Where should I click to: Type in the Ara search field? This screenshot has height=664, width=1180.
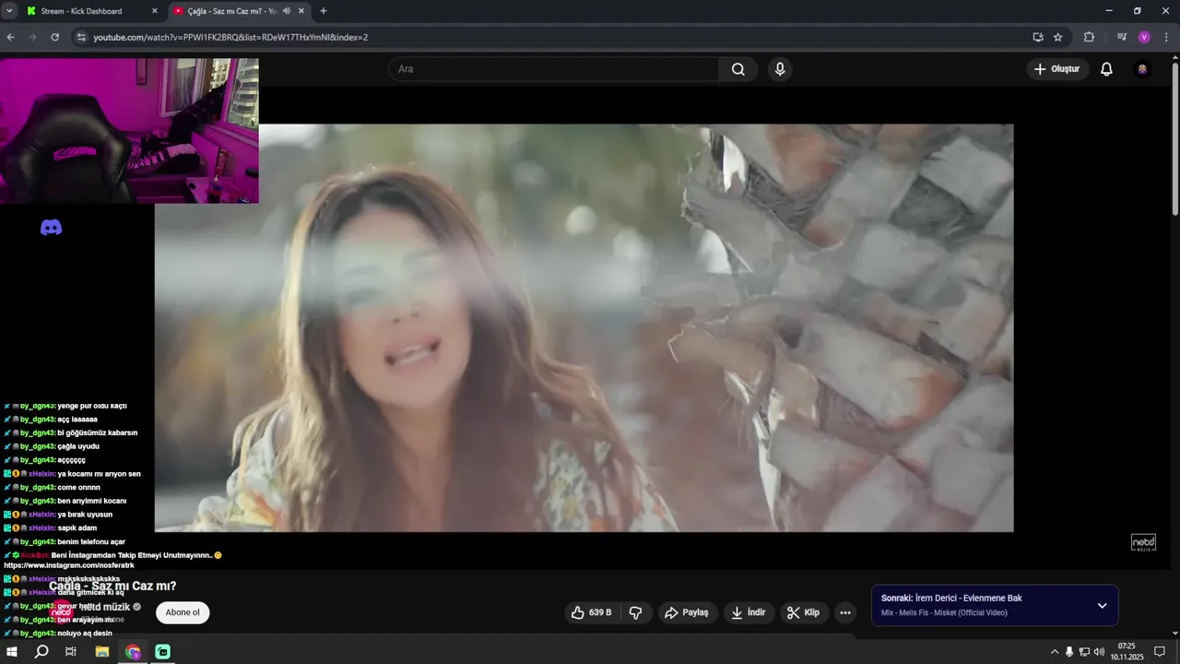(x=553, y=69)
